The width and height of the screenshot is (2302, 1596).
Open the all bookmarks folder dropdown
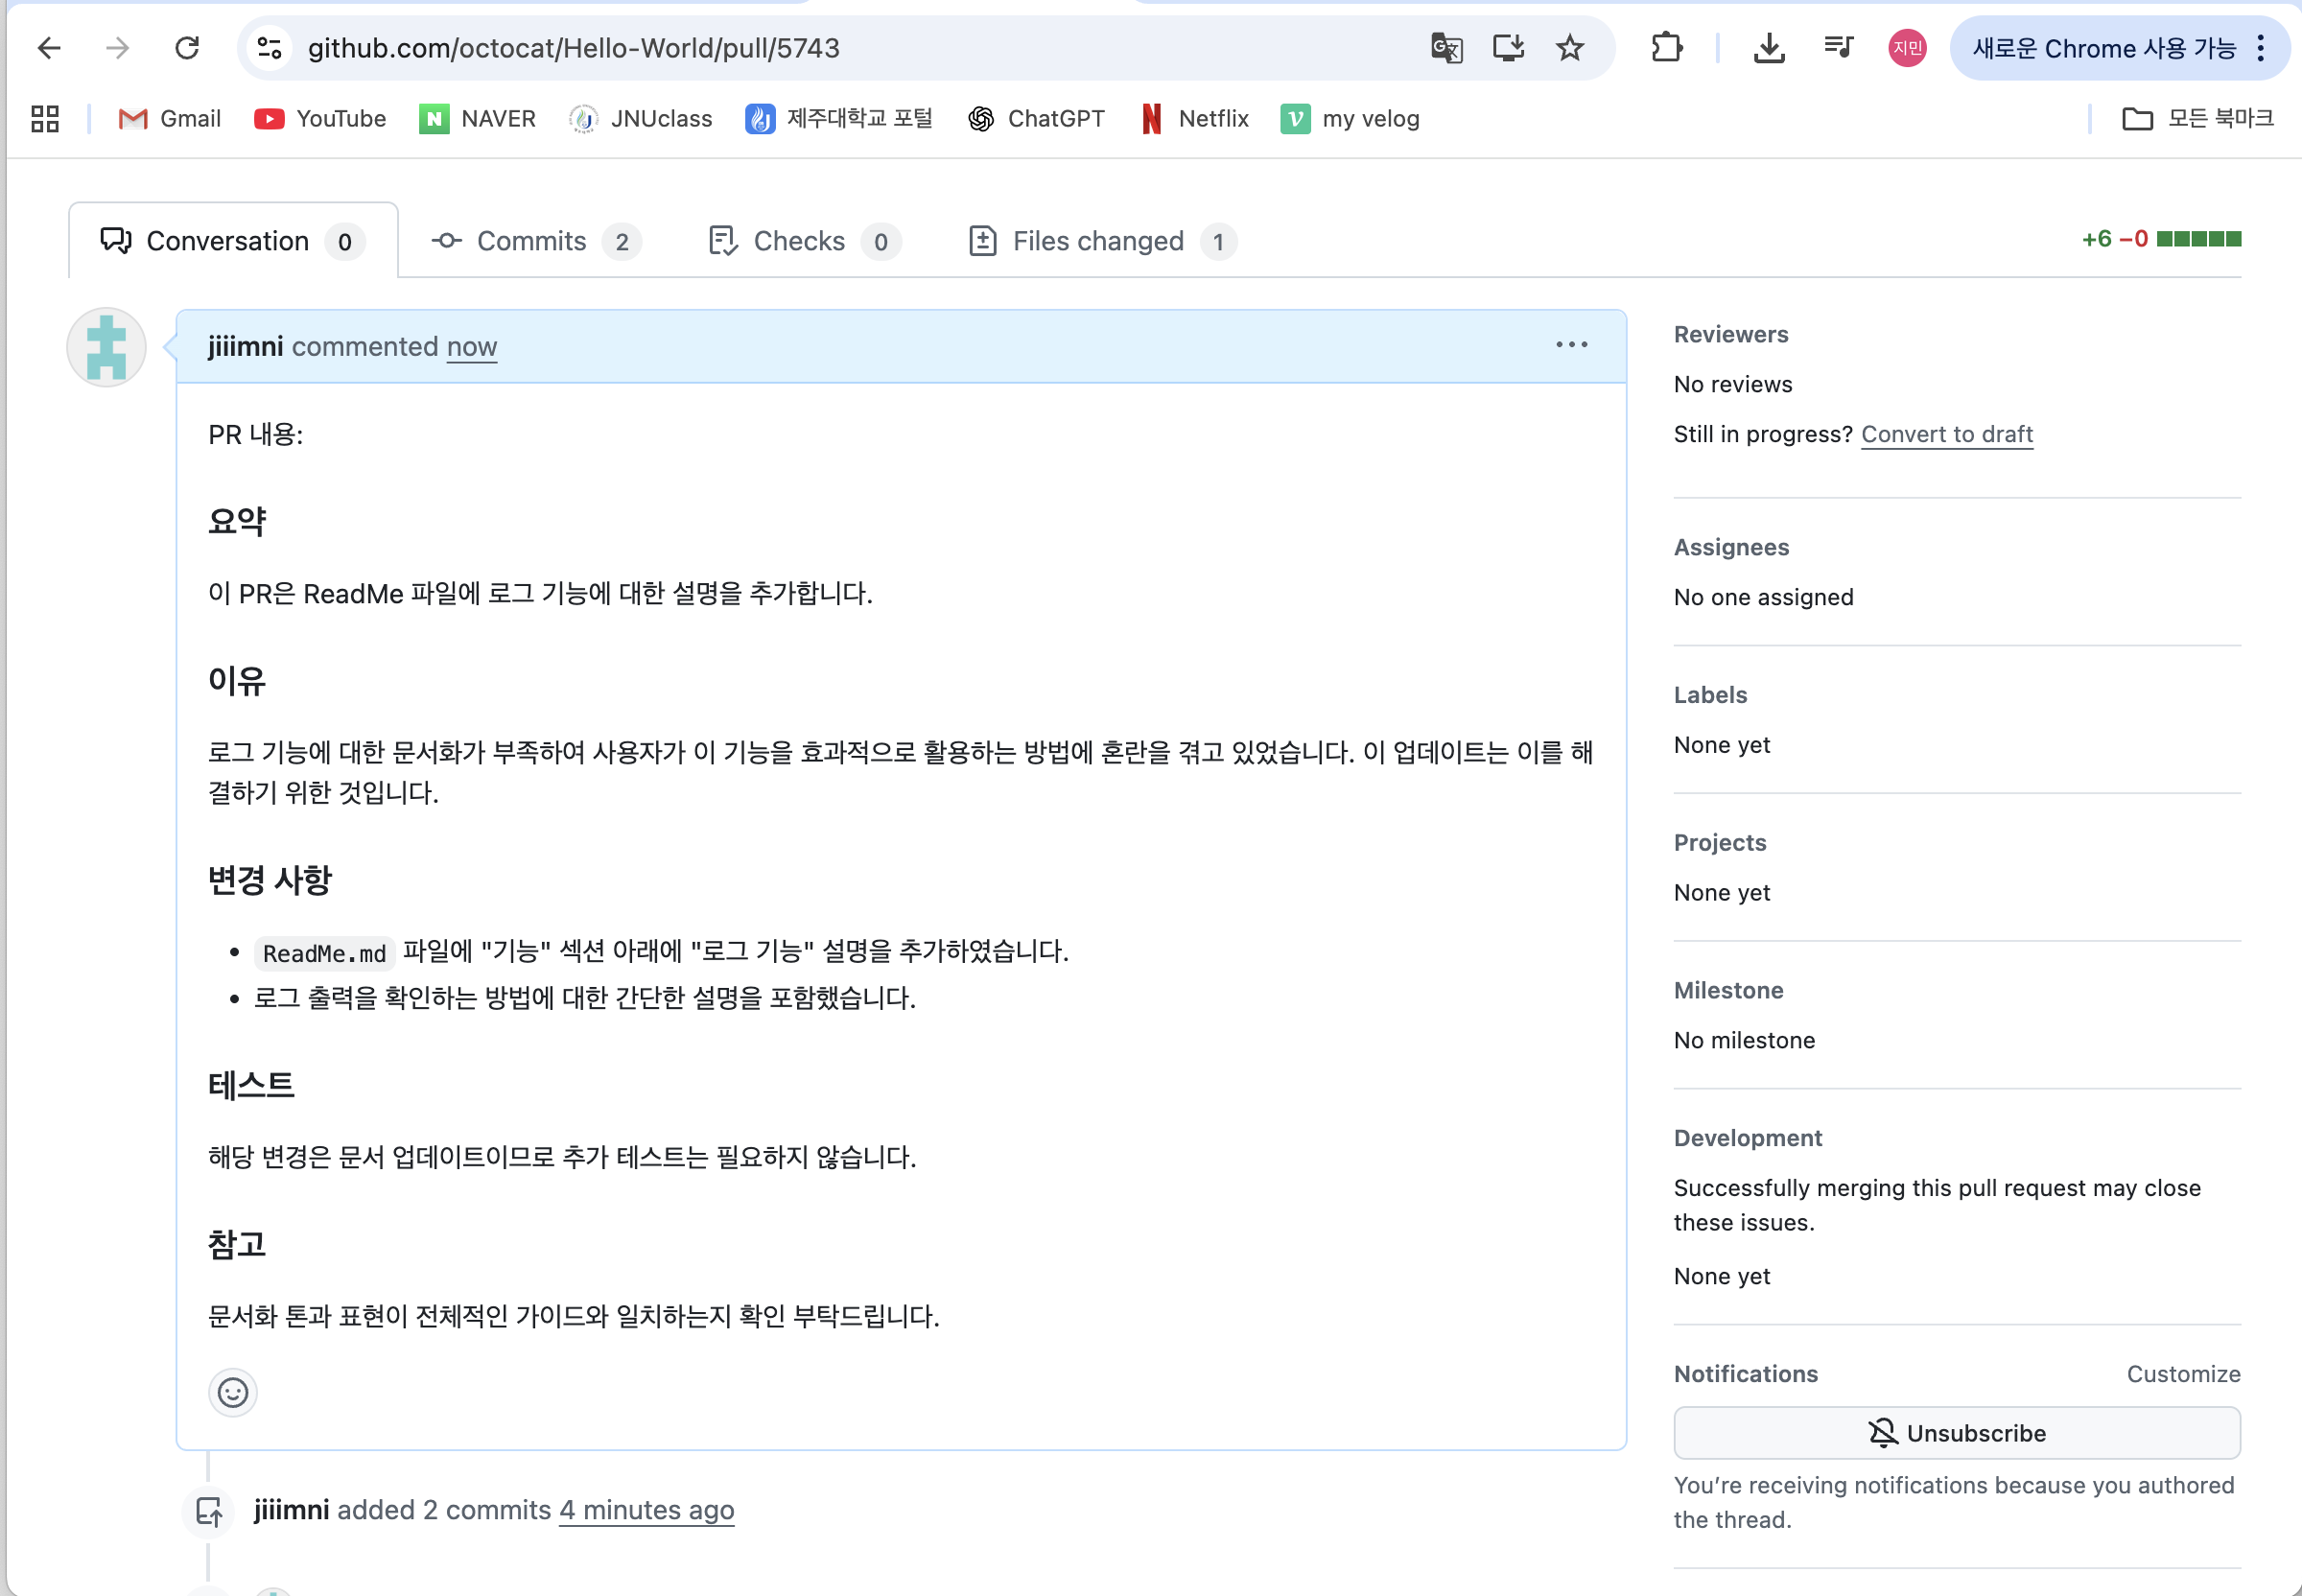[x=2197, y=119]
